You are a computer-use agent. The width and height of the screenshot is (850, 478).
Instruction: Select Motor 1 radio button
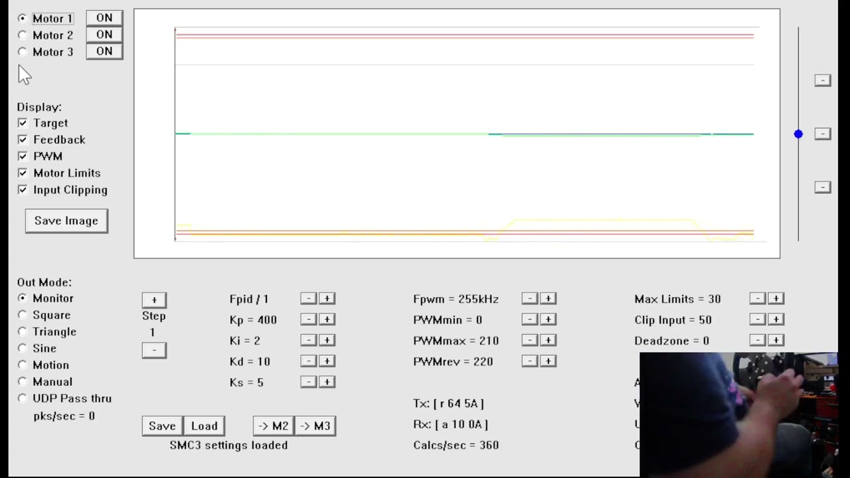tap(23, 19)
